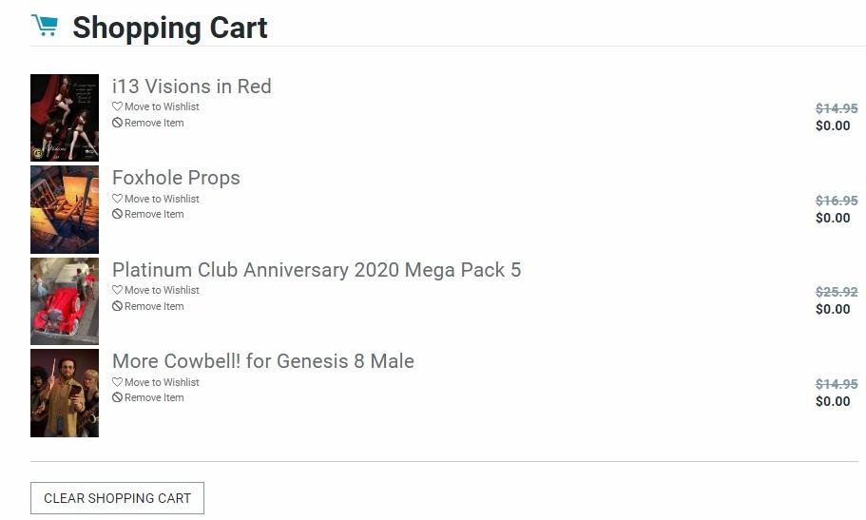Open Platinum Club Anniversary 2020 Mega Pack 5 title
866x520 pixels.
tap(316, 270)
